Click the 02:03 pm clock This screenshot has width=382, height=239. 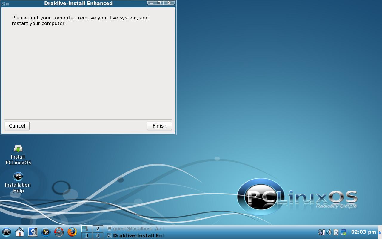[363, 232]
